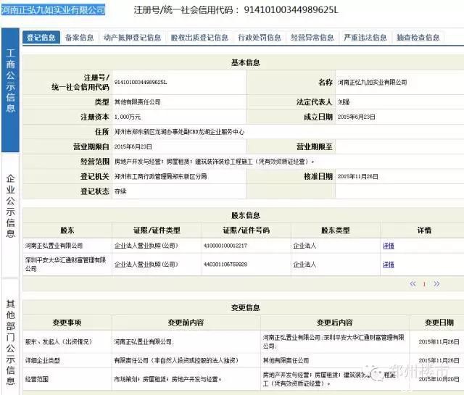Screen dimensions: 464x395
Task: Click change item 经营范围 in 变更信息
Action: [37, 379]
